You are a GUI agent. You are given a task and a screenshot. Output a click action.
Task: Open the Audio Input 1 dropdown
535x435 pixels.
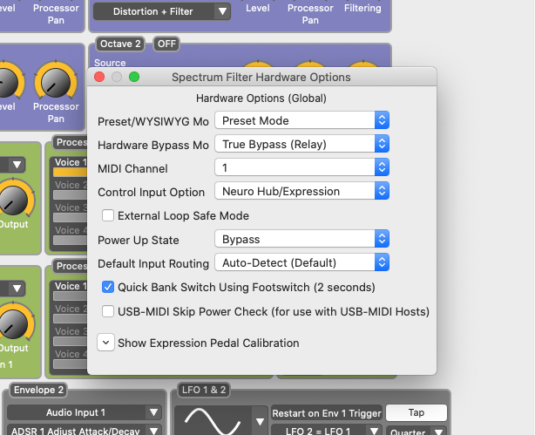click(85, 412)
